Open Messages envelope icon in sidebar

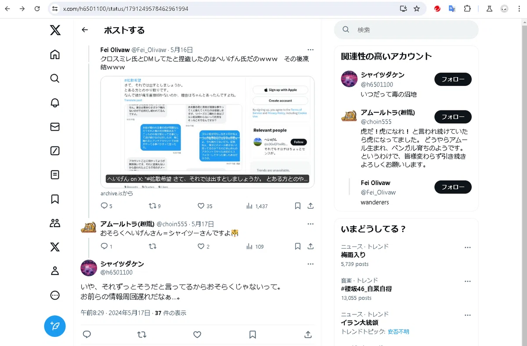[x=55, y=127]
